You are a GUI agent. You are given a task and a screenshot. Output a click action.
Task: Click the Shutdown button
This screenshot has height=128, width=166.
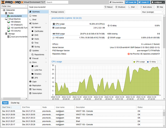point(121,7)
